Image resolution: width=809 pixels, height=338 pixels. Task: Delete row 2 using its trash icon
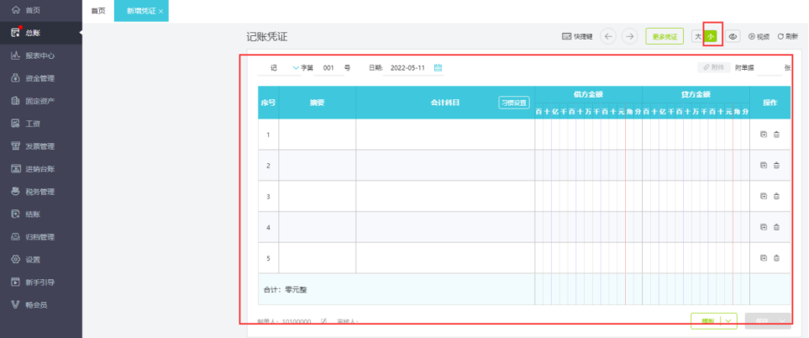coord(776,166)
